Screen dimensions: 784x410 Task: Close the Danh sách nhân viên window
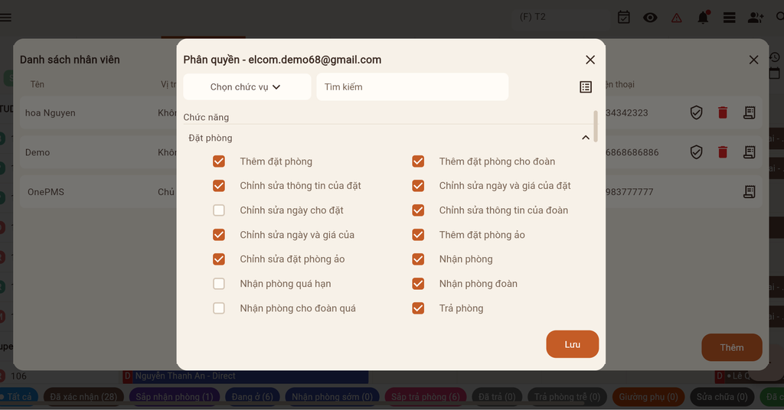[754, 60]
